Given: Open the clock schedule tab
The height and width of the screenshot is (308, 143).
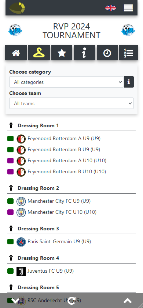Looking at the screenshot, I should [x=107, y=53].
